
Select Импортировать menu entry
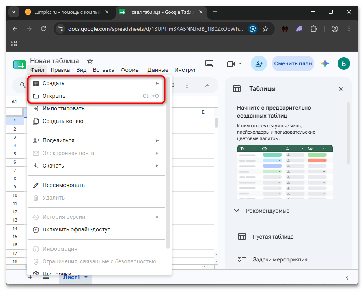point(96,108)
